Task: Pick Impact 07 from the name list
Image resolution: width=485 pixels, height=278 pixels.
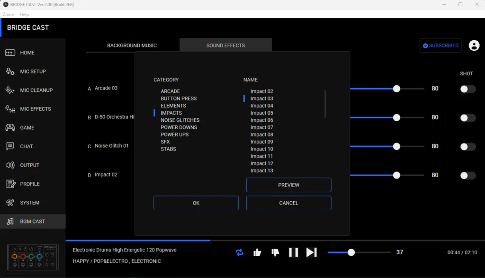Action: click(x=261, y=127)
